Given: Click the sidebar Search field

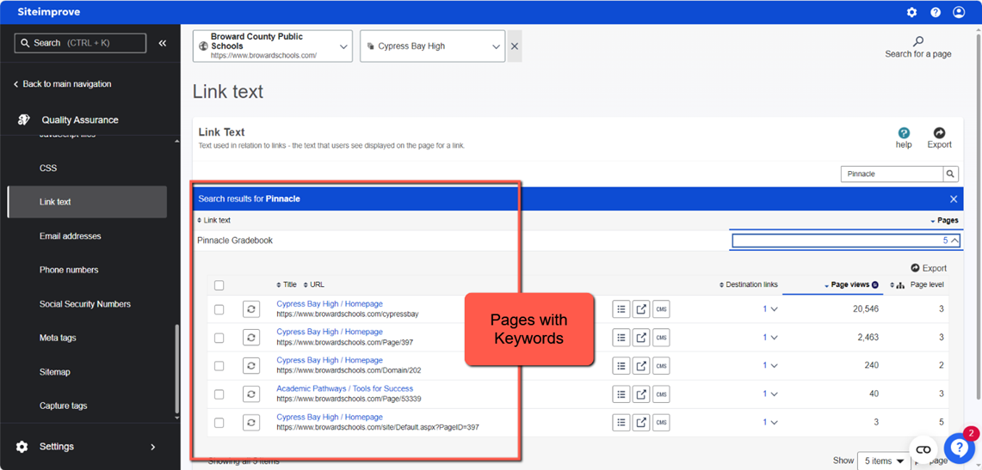Looking at the screenshot, I should point(80,43).
